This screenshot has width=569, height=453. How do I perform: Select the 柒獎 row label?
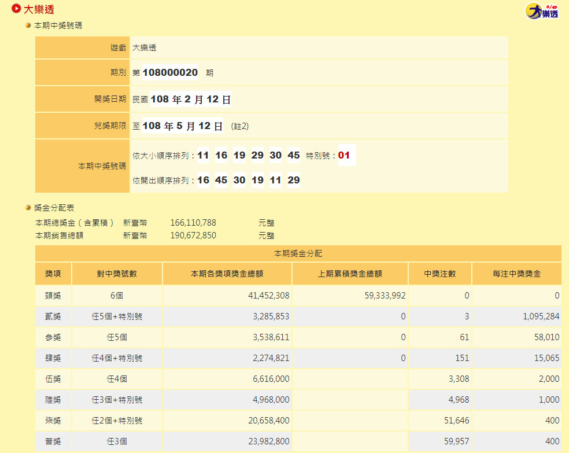[53, 421]
